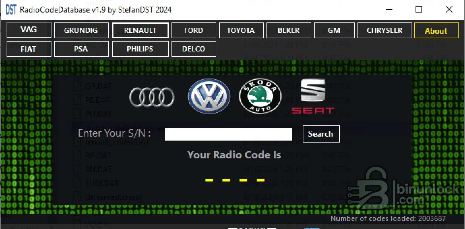
Task: Open the RENAULT code section
Action: (x=140, y=31)
